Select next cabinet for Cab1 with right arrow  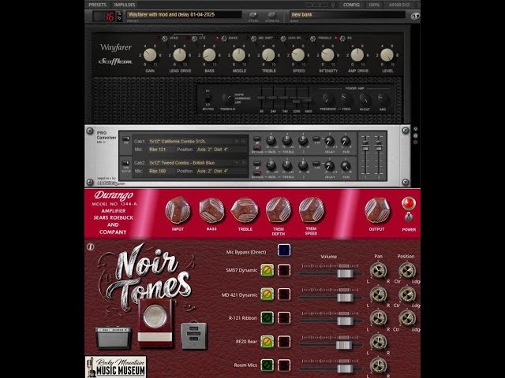pyautogui.click(x=243, y=142)
